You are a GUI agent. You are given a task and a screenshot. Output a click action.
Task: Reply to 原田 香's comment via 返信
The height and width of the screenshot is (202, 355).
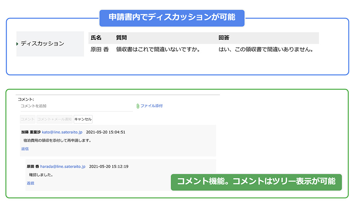[31, 183]
